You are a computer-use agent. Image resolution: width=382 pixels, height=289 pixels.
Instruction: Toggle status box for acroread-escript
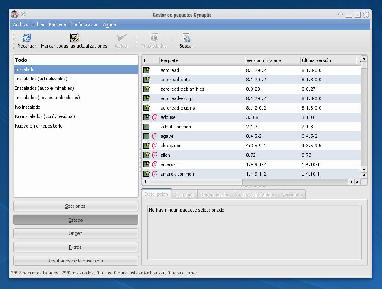(146, 98)
